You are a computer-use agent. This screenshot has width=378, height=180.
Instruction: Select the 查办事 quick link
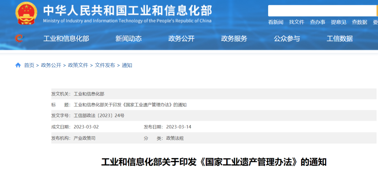(317, 22)
